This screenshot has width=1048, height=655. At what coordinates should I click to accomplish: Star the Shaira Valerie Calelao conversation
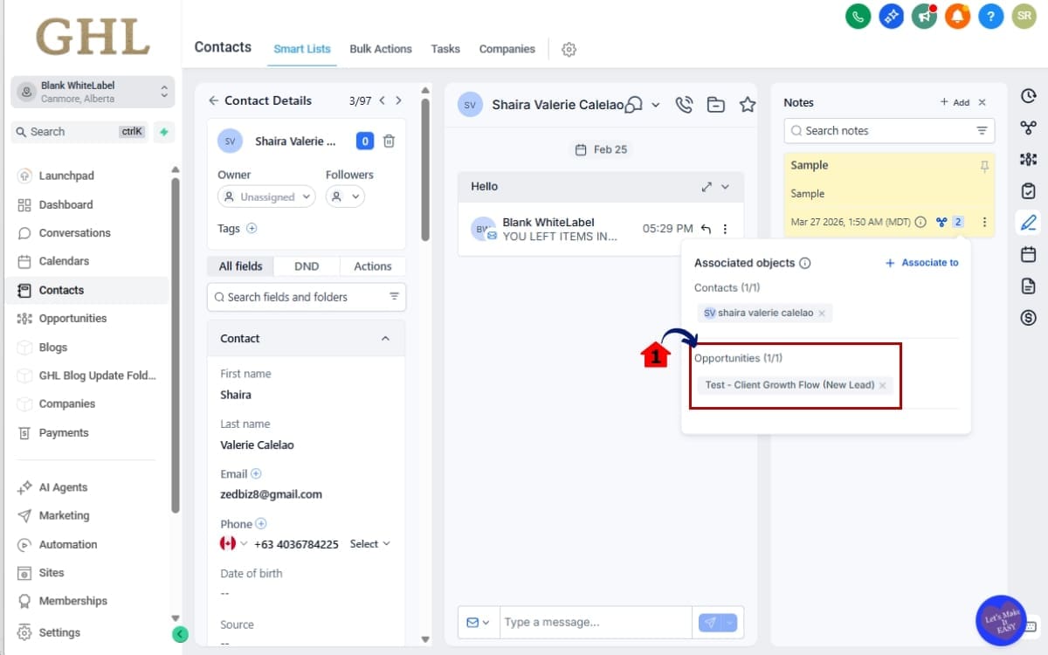click(x=748, y=105)
